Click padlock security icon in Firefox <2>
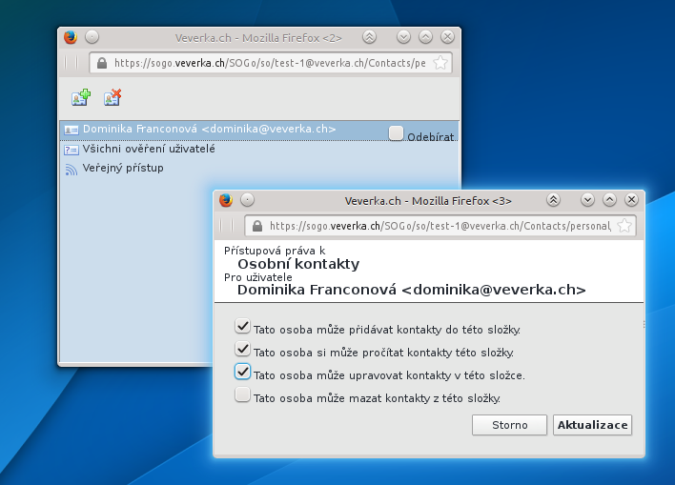 coord(102,63)
